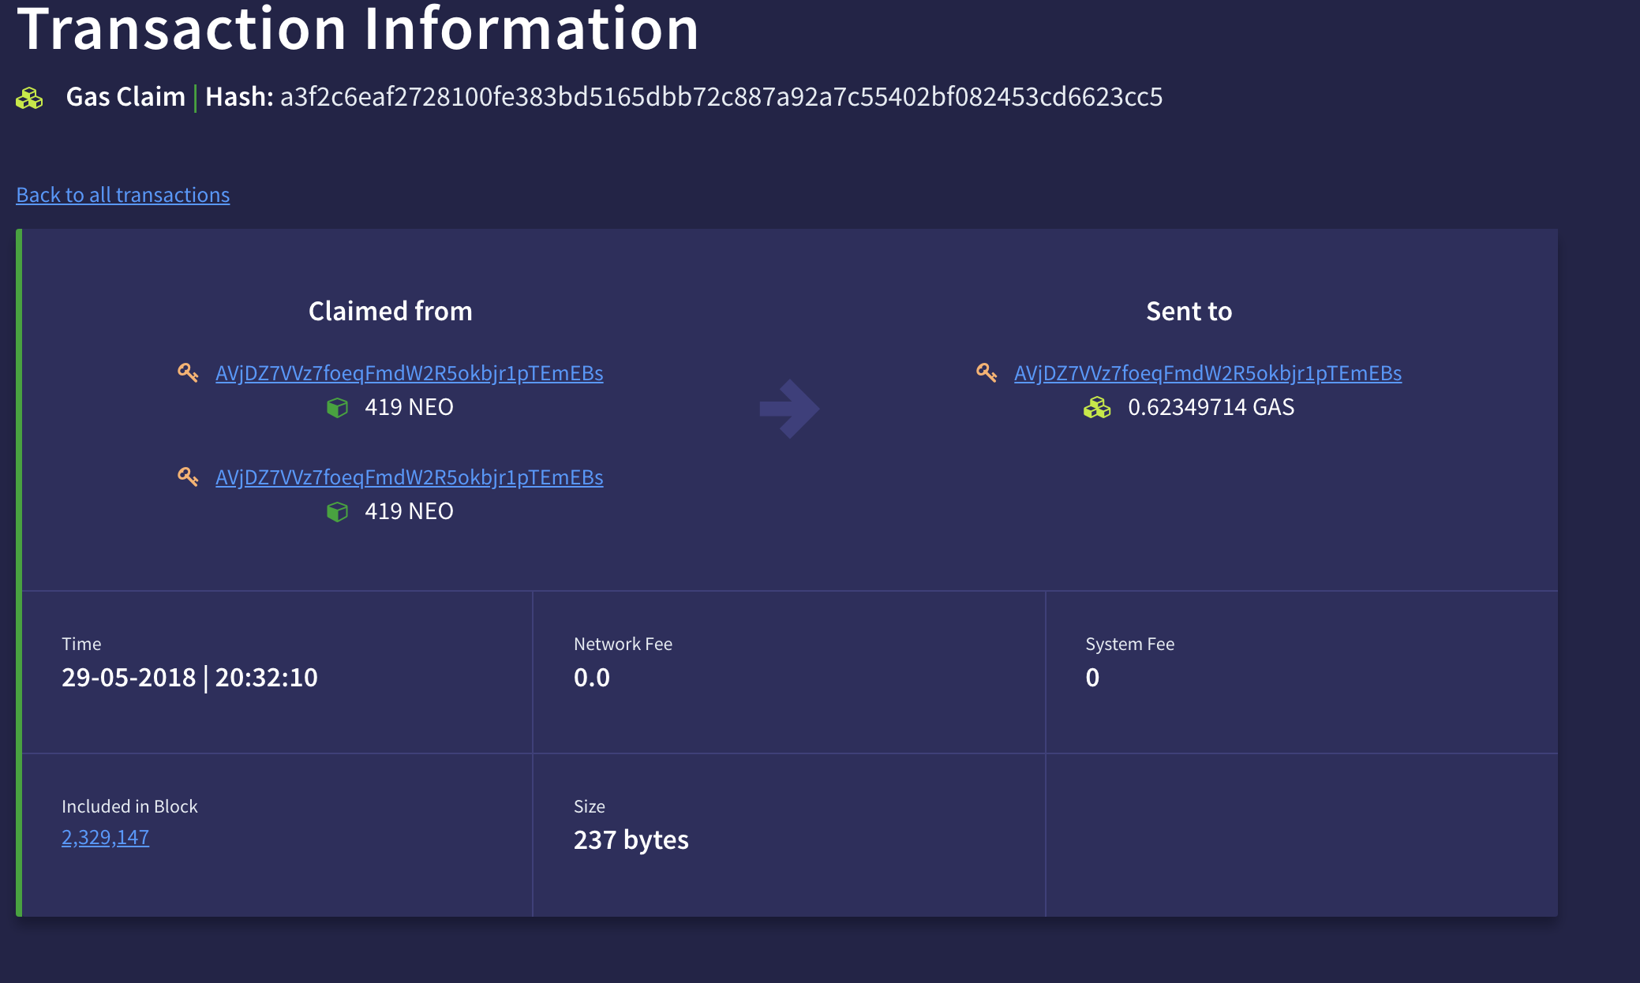The height and width of the screenshot is (983, 1640).
Task: Click the key icon beside the second Claimed from address
Action: (x=188, y=477)
